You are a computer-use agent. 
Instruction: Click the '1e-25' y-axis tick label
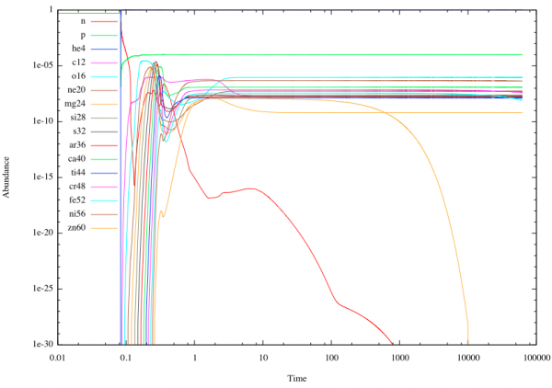43,289
